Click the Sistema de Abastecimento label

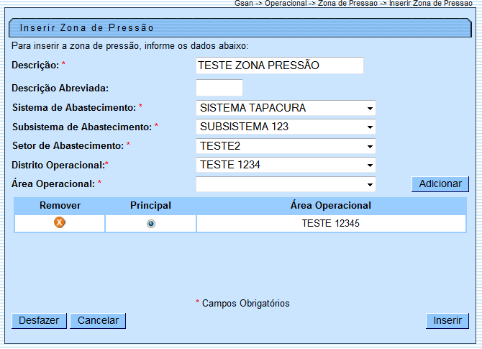click(x=74, y=108)
